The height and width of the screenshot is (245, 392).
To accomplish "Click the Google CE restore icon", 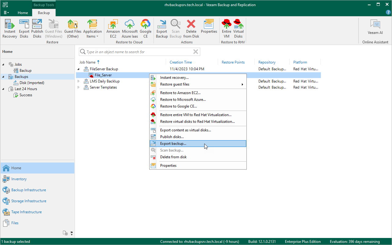I will tap(146, 29).
